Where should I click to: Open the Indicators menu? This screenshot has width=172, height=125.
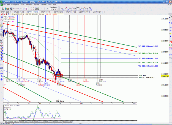pyautogui.click(x=29, y=5)
